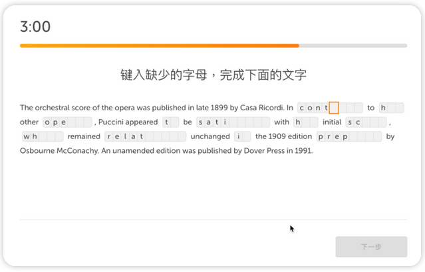This screenshot has width=425, height=272.
Task: Click the word 'unchanged' in the passage
Action: pos(210,136)
